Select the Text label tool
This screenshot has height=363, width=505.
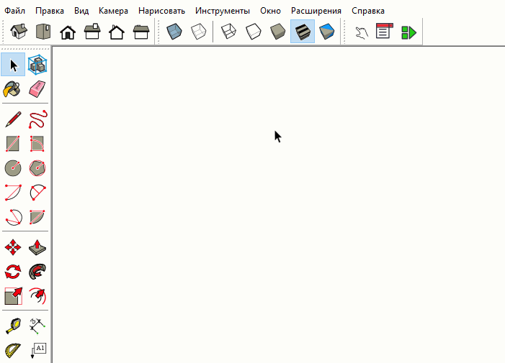coord(37,350)
